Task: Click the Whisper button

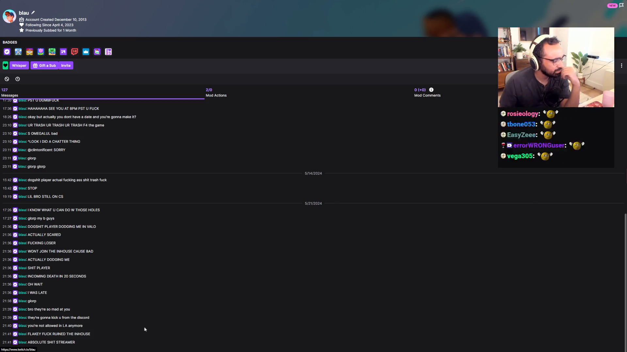Action: [19, 65]
